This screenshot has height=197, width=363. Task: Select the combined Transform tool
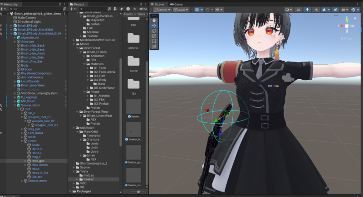(154, 47)
